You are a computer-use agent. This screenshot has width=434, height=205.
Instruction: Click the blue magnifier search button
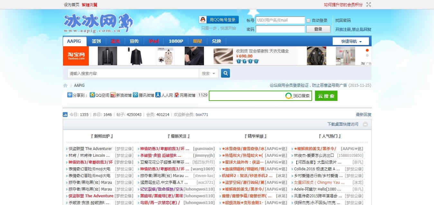pos(225,73)
